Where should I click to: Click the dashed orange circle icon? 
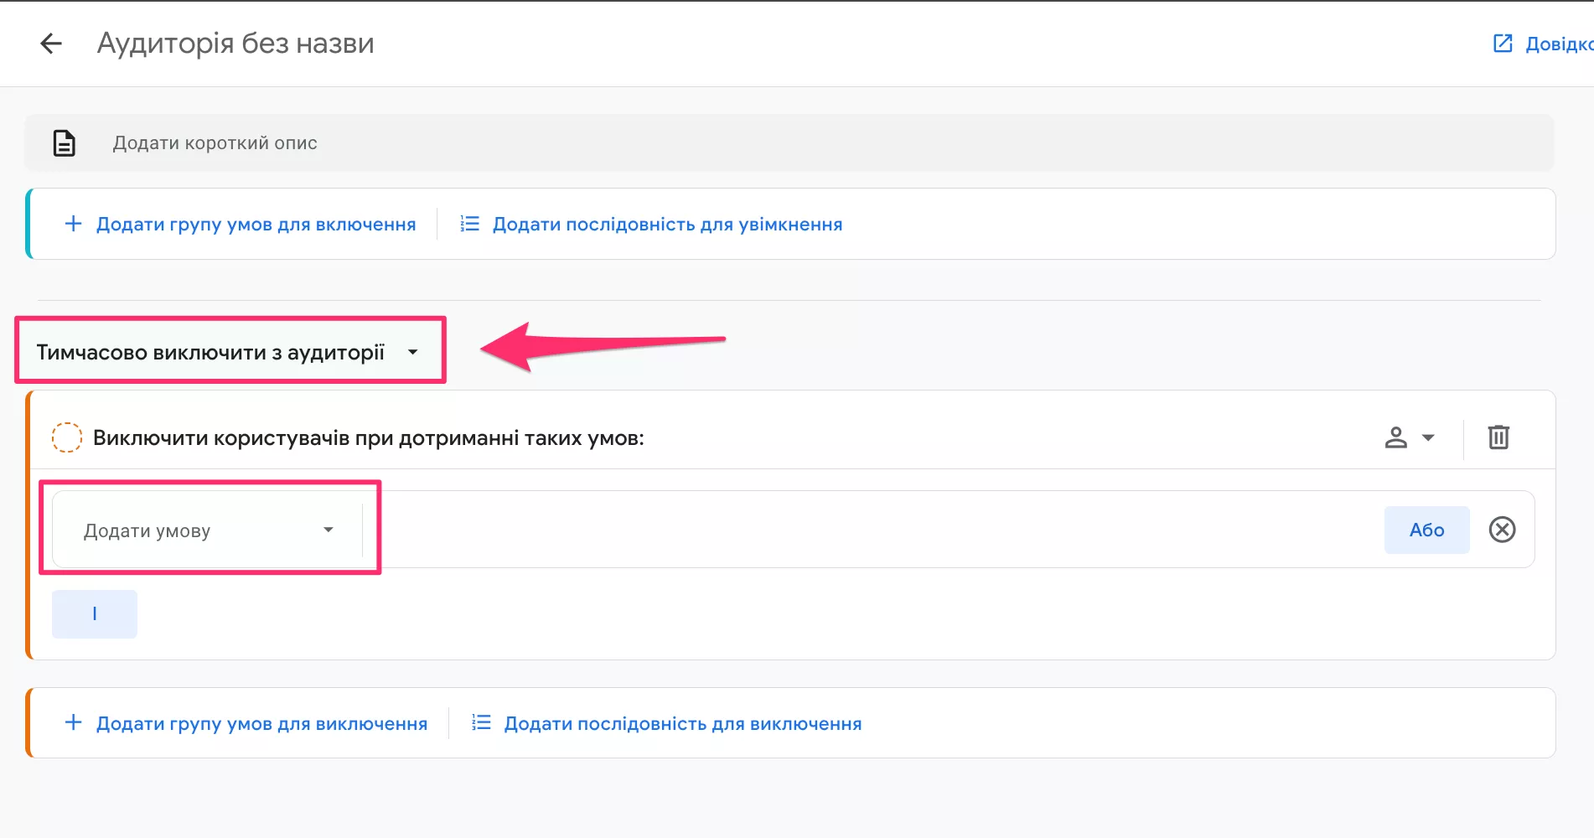coord(67,437)
